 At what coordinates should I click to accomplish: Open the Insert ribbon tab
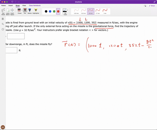coord(10,6)
